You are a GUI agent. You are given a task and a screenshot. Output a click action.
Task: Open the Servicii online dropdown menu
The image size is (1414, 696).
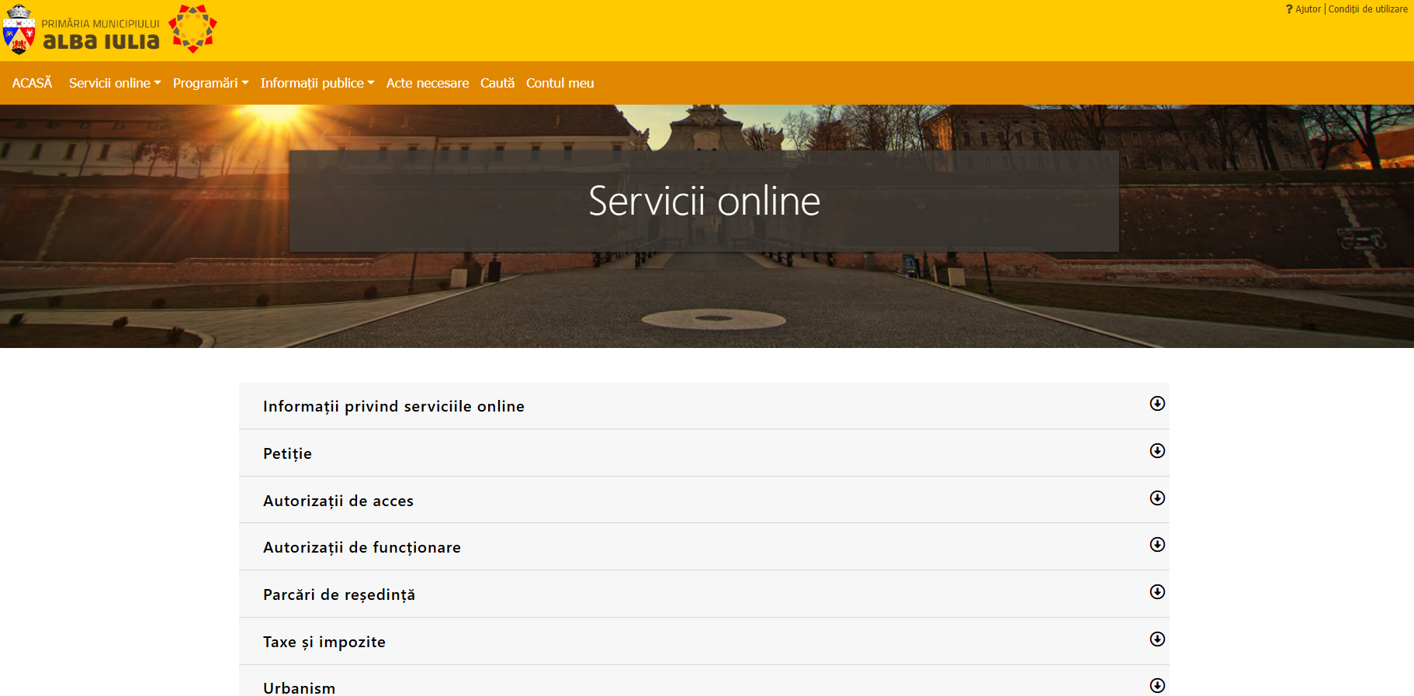point(115,83)
